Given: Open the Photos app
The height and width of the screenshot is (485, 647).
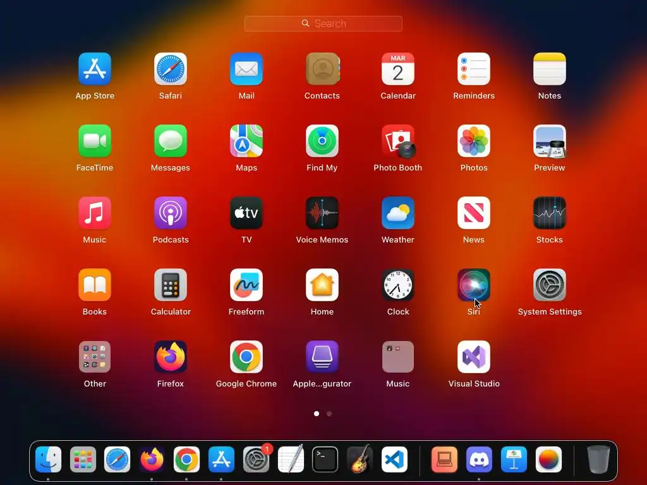Looking at the screenshot, I should [474, 141].
